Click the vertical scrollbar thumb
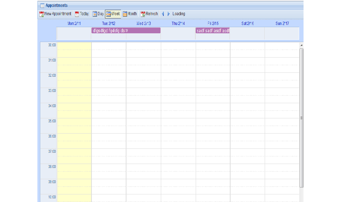The width and height of the screenshot is (354, 202). coord(301,118)
